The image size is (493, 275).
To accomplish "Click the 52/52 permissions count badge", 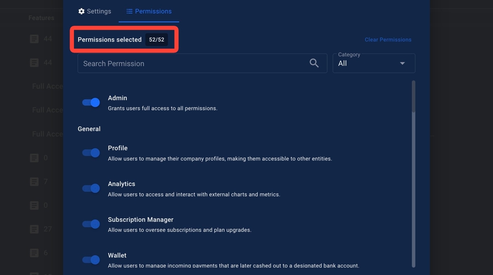I will point(157,40).
